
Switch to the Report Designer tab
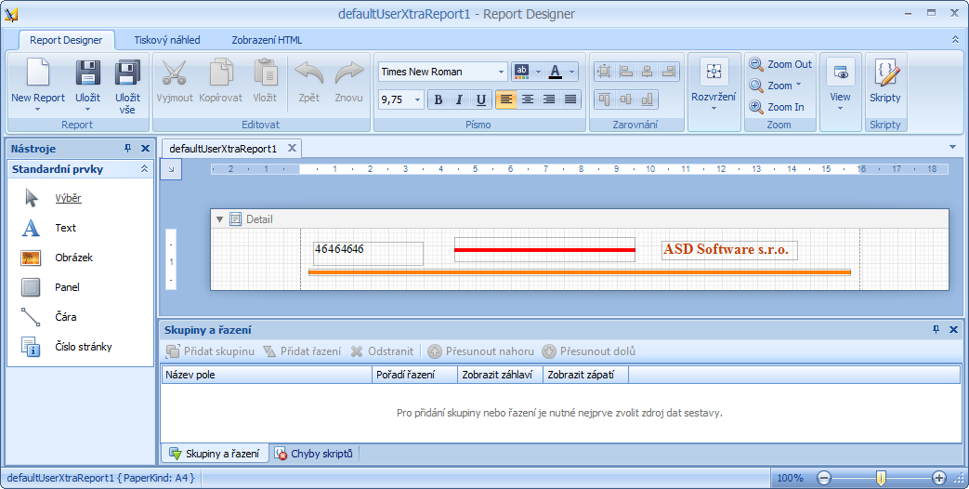(66, 40)
